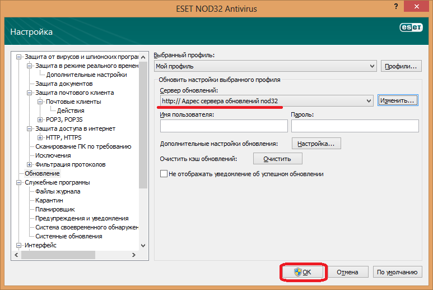
Task: Click the tree's horizontal scrollbar thumb
Action: click(58, 255)
